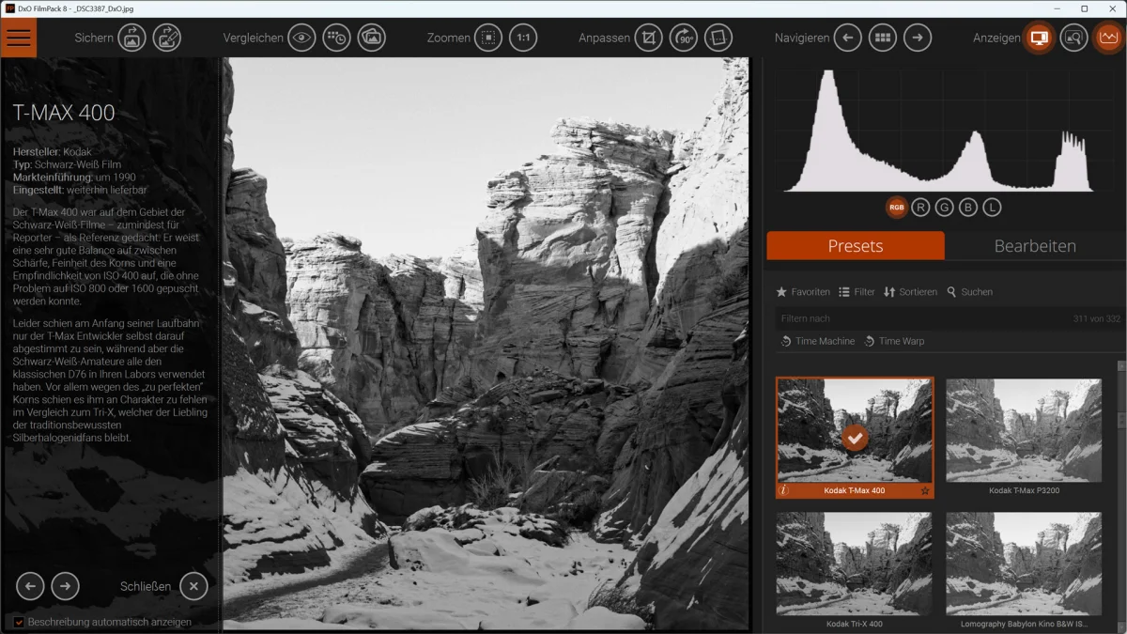
Task: Toggle the Vergleichen eye preview icon
Action: click(301, 39)
